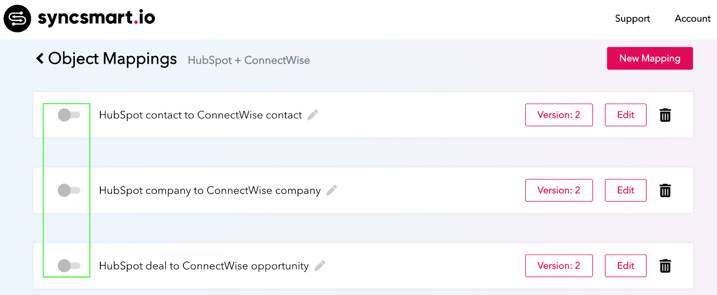This screenshot has height=295, width=717.
Task: Create a New Mapping
Action: tap(649, 59)
